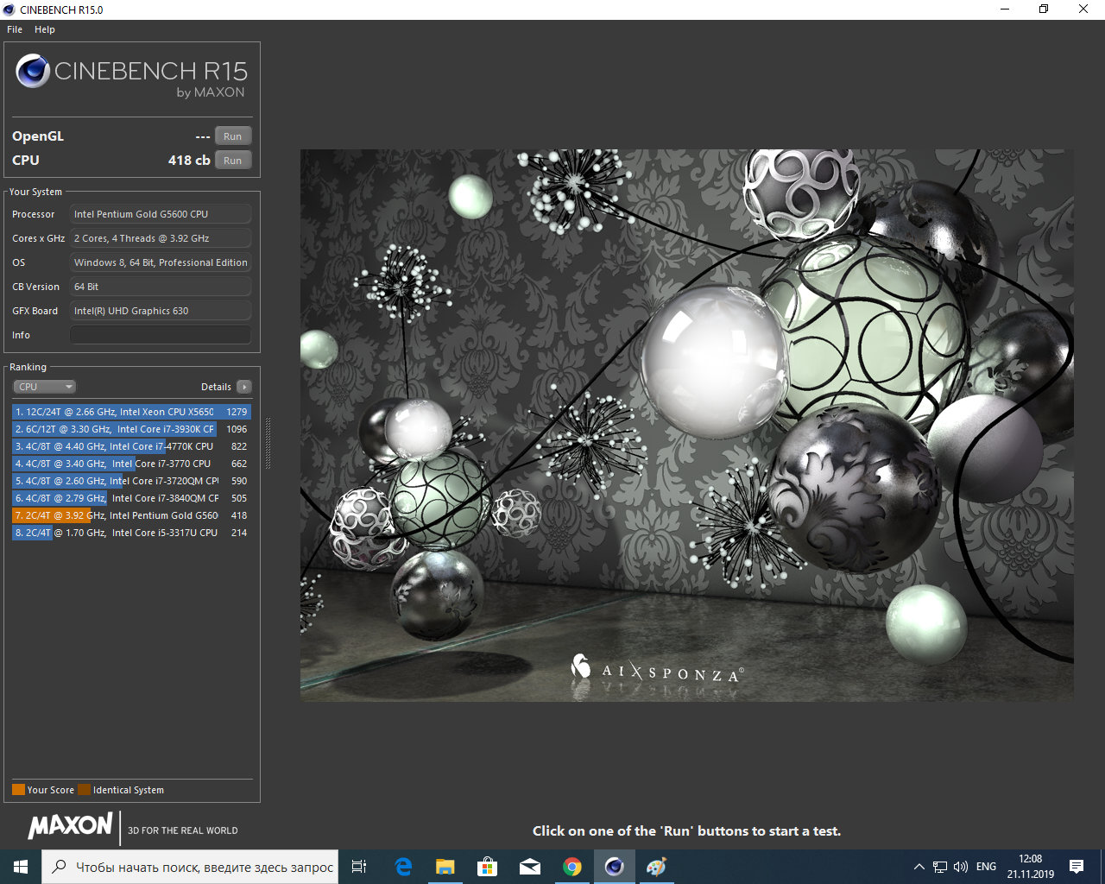
Task: Click the GFX Board UHD Graphics 630 field
Action: 161,311
